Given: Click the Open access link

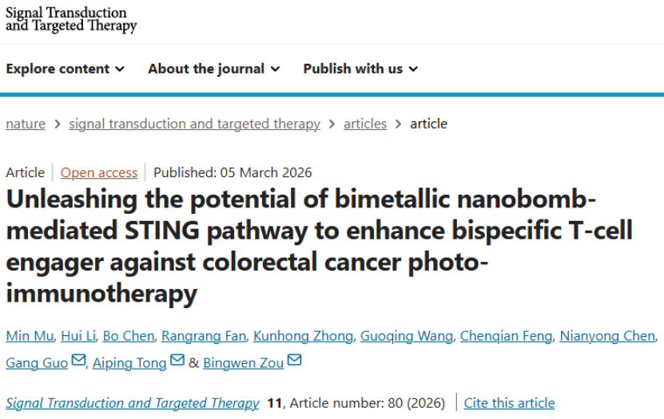Looking at the screenshot, I should click(x=99, y=172).
